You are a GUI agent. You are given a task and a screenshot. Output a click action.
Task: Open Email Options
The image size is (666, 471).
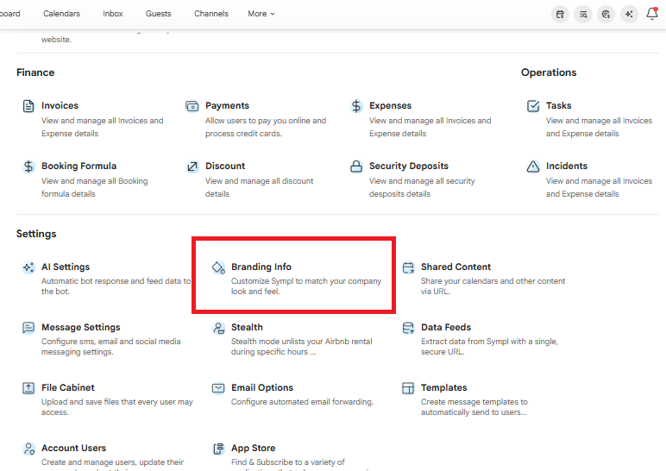pos(262,388)
